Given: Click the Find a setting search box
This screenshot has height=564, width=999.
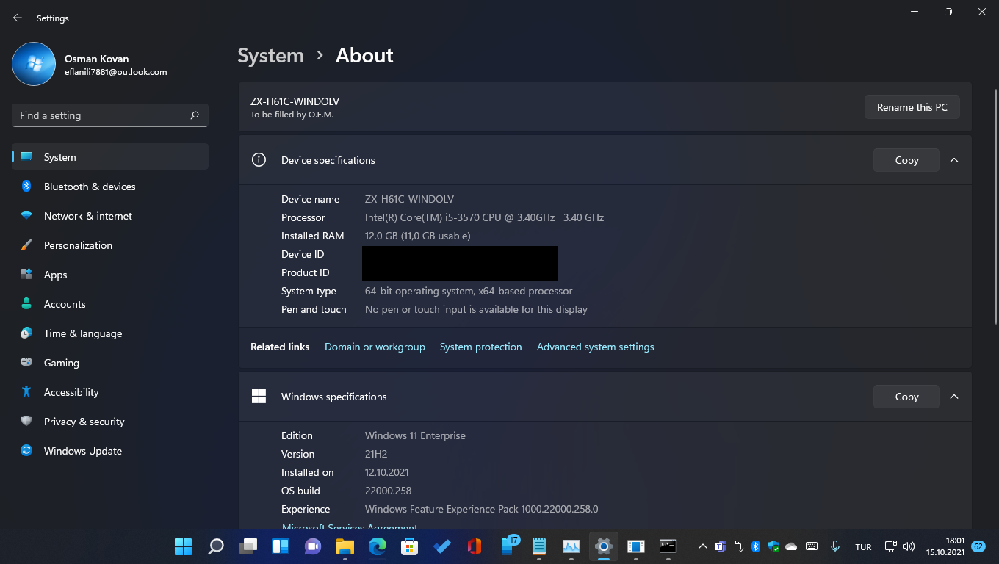Looking at the screenshot, I should 110,115.
